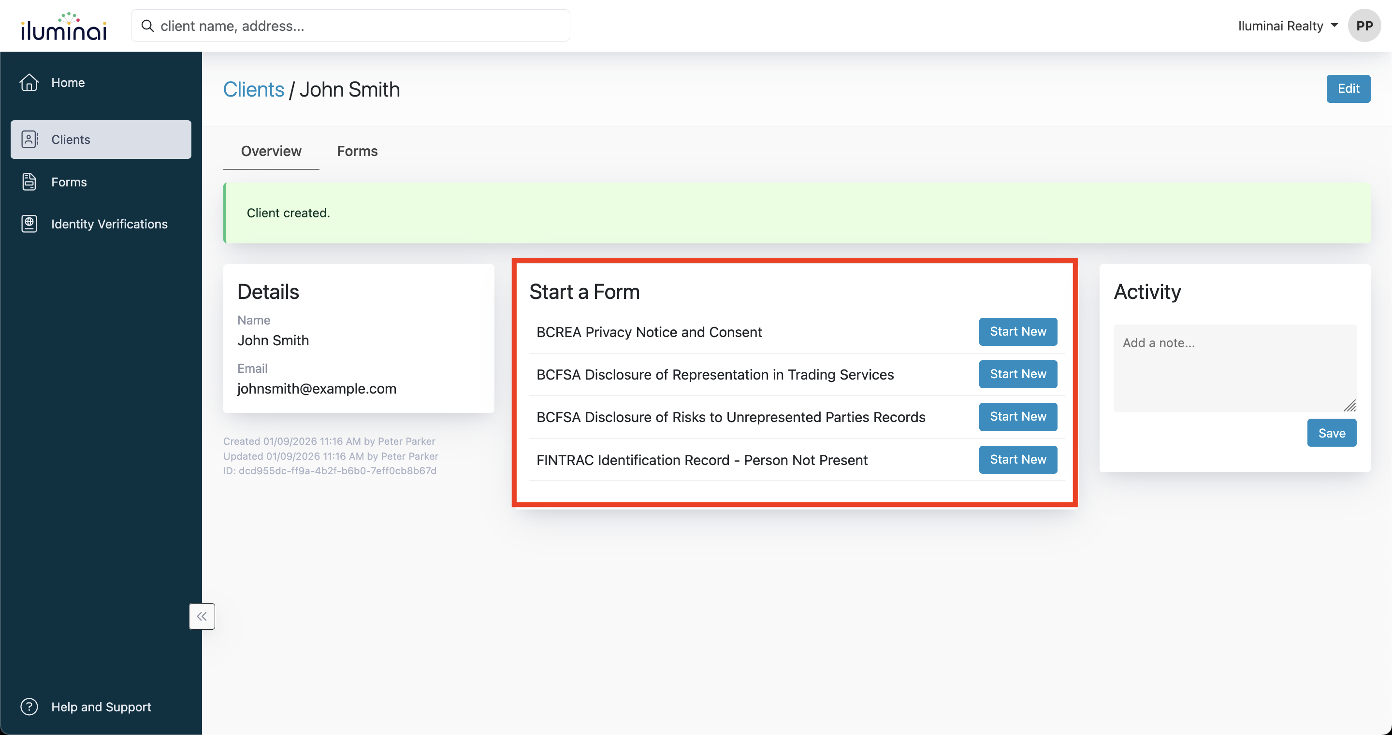Start new FINTRAC Identification Record form

tap(1017, 460)
